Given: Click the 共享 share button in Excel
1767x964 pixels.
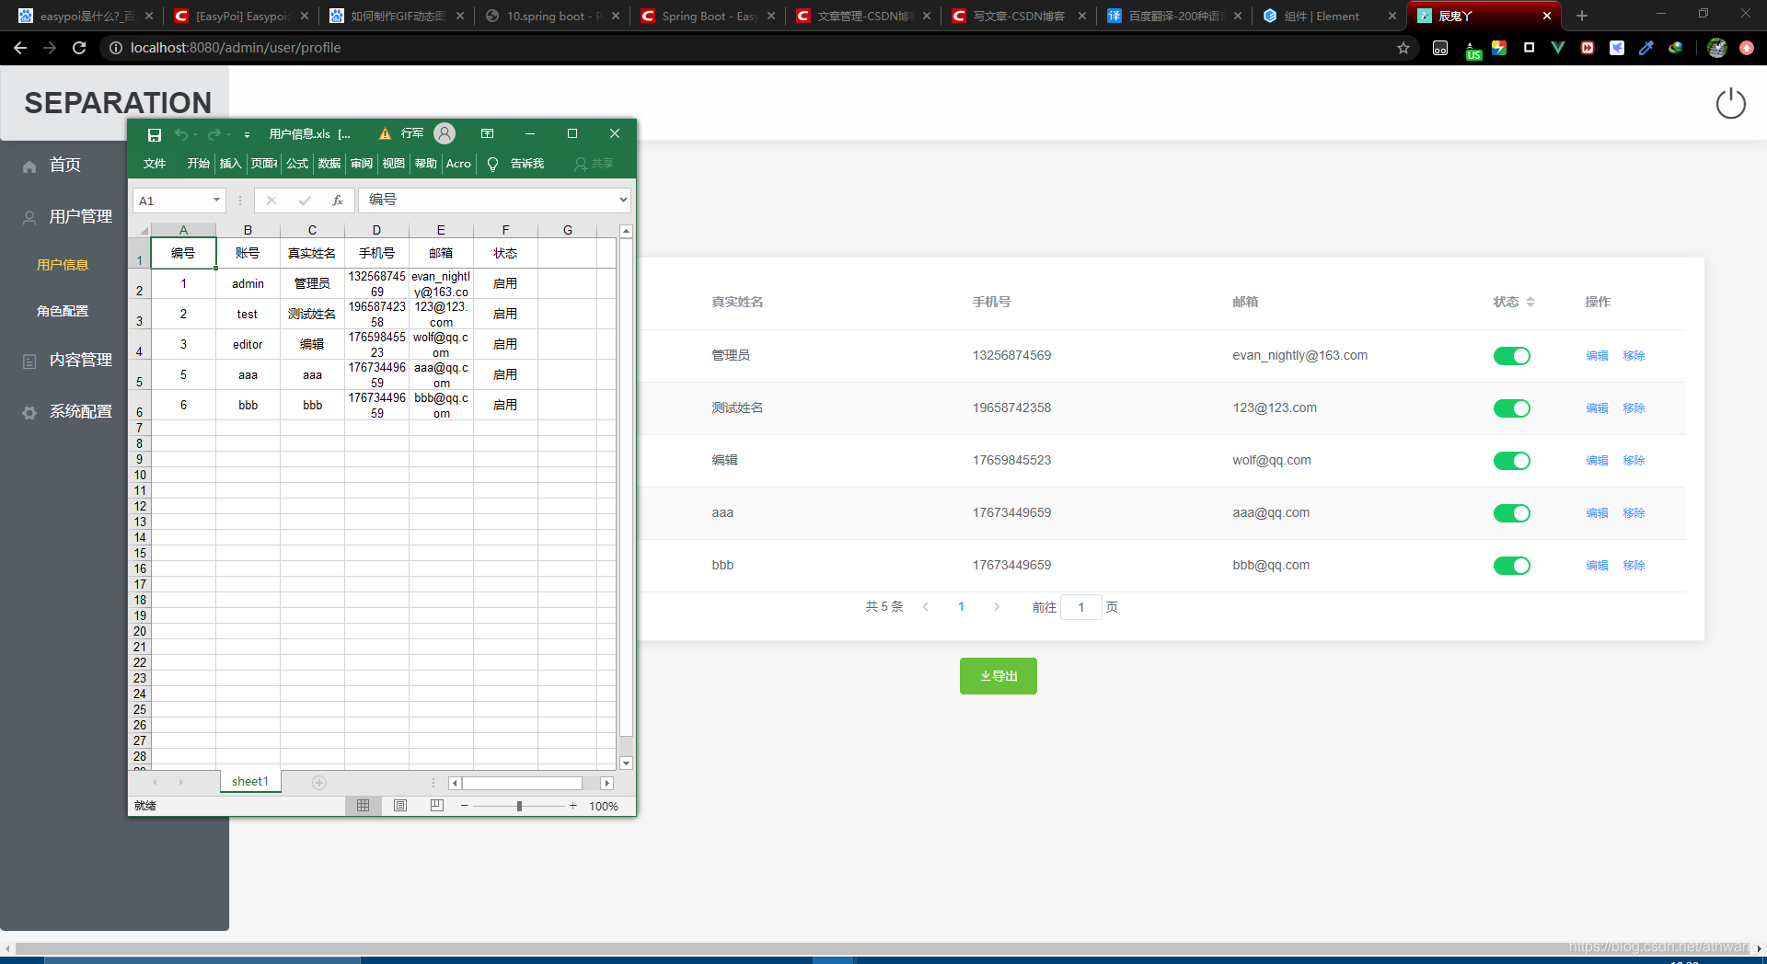Looking at the screenshot, I should click(594, 164).
